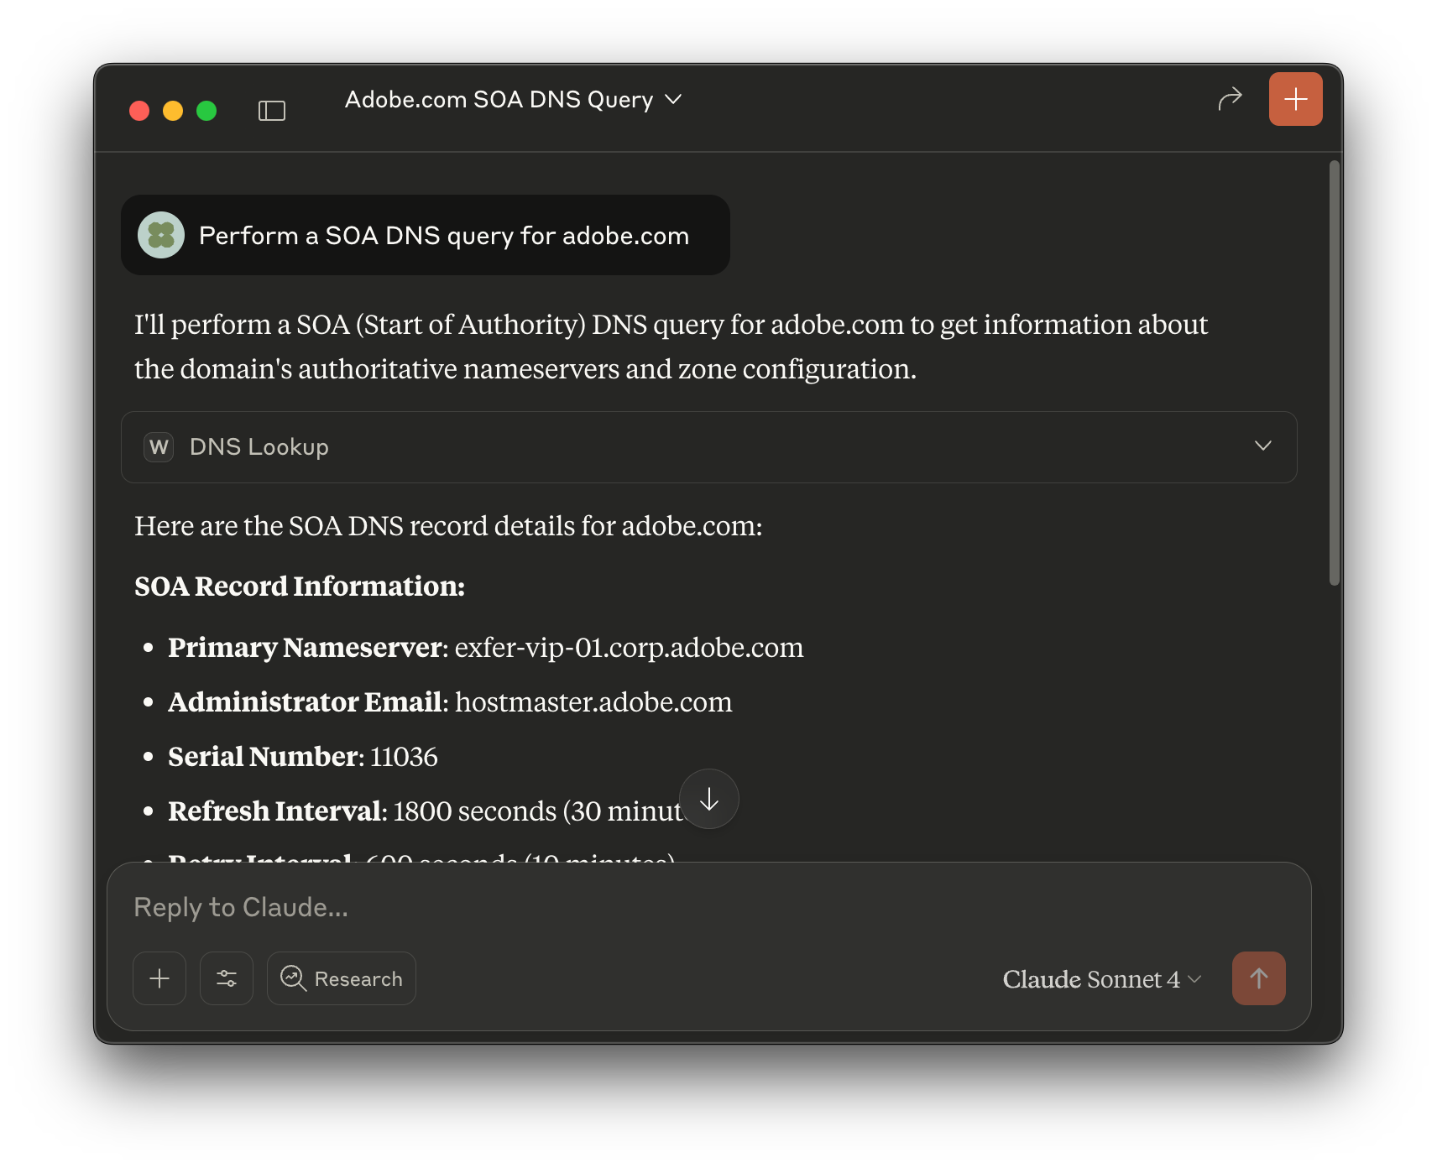Click the hostmaster.adobe.com administrator email text
This screenshot has height=1168, width=1437.
coord(593,702)
